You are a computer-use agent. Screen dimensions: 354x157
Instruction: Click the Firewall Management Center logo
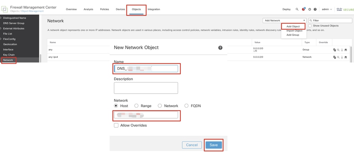(x=5, y=9)
